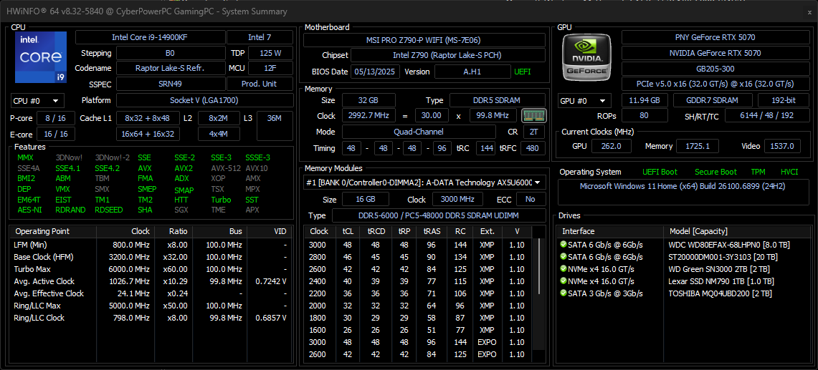Screen dimensions: 818x370
Task: Click the ROPs 80 value
Action: [x=645, y=115]
